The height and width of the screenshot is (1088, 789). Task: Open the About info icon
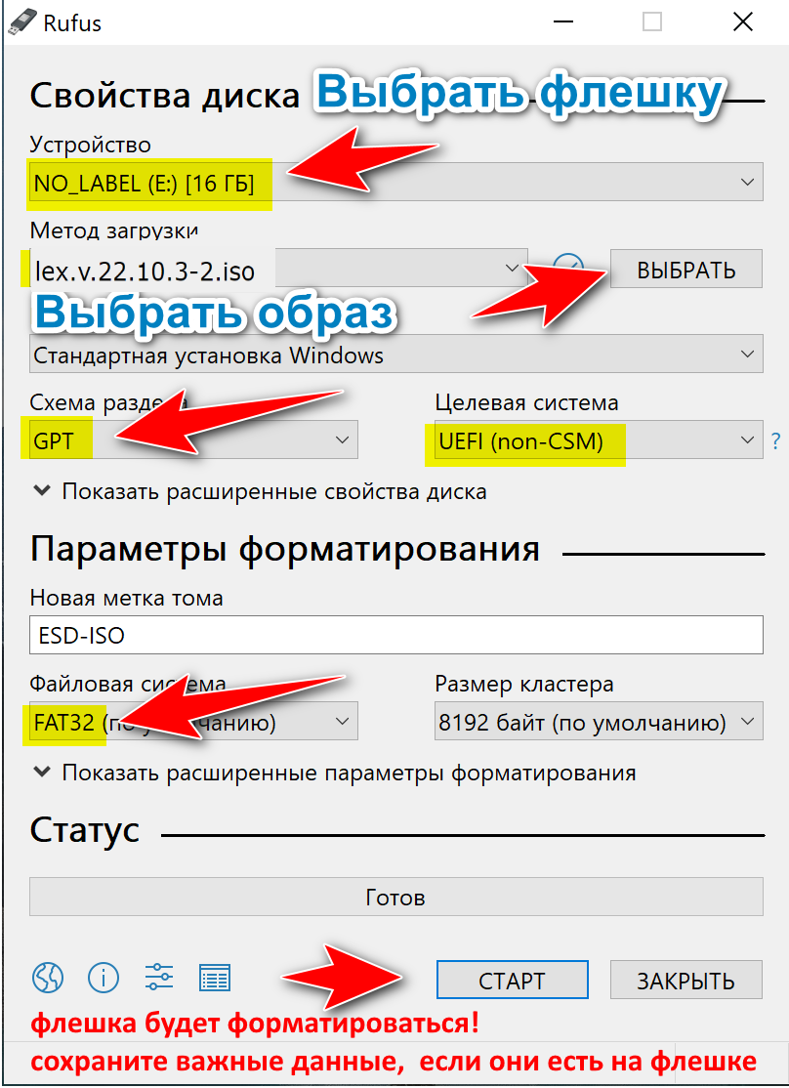pos(104,978)
